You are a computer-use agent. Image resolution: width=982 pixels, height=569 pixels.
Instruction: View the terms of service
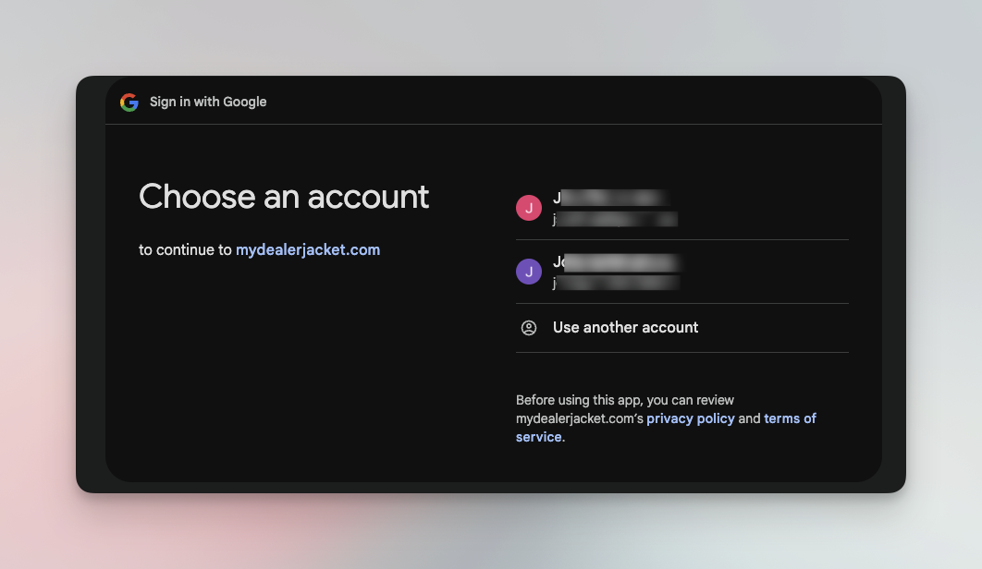[790, 418]
